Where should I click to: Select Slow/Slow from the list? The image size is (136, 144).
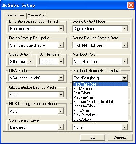tap(100, 119)
